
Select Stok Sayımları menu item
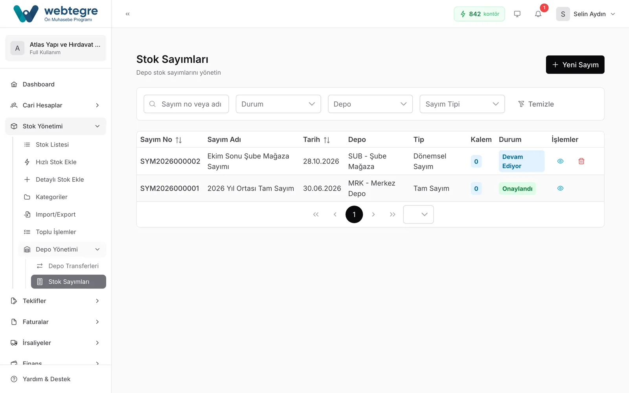(x=68, y=282)
